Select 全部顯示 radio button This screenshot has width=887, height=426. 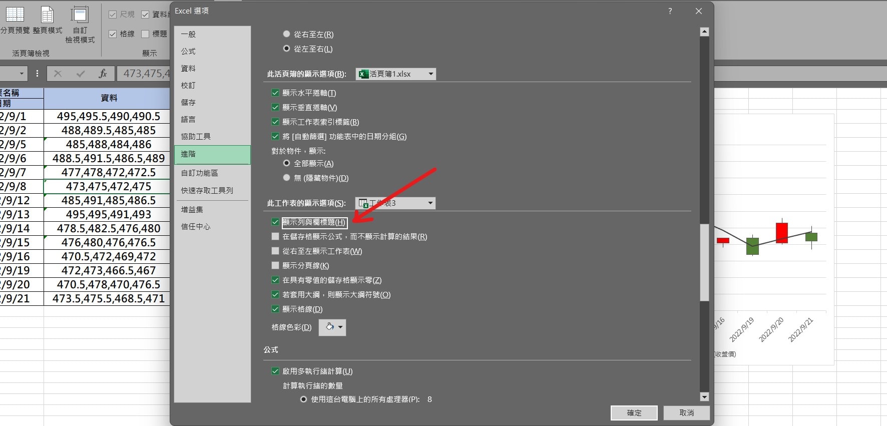pyautogui.click(x=286, y=163)
